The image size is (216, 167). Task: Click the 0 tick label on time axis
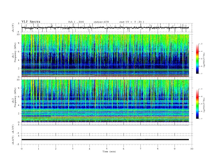click(22, 149)
